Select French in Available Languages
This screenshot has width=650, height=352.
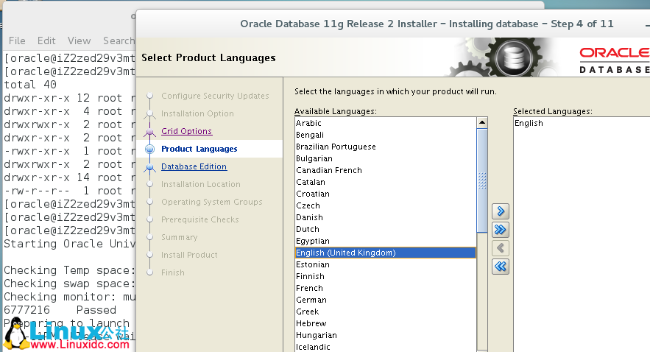[x=386, y=288]
